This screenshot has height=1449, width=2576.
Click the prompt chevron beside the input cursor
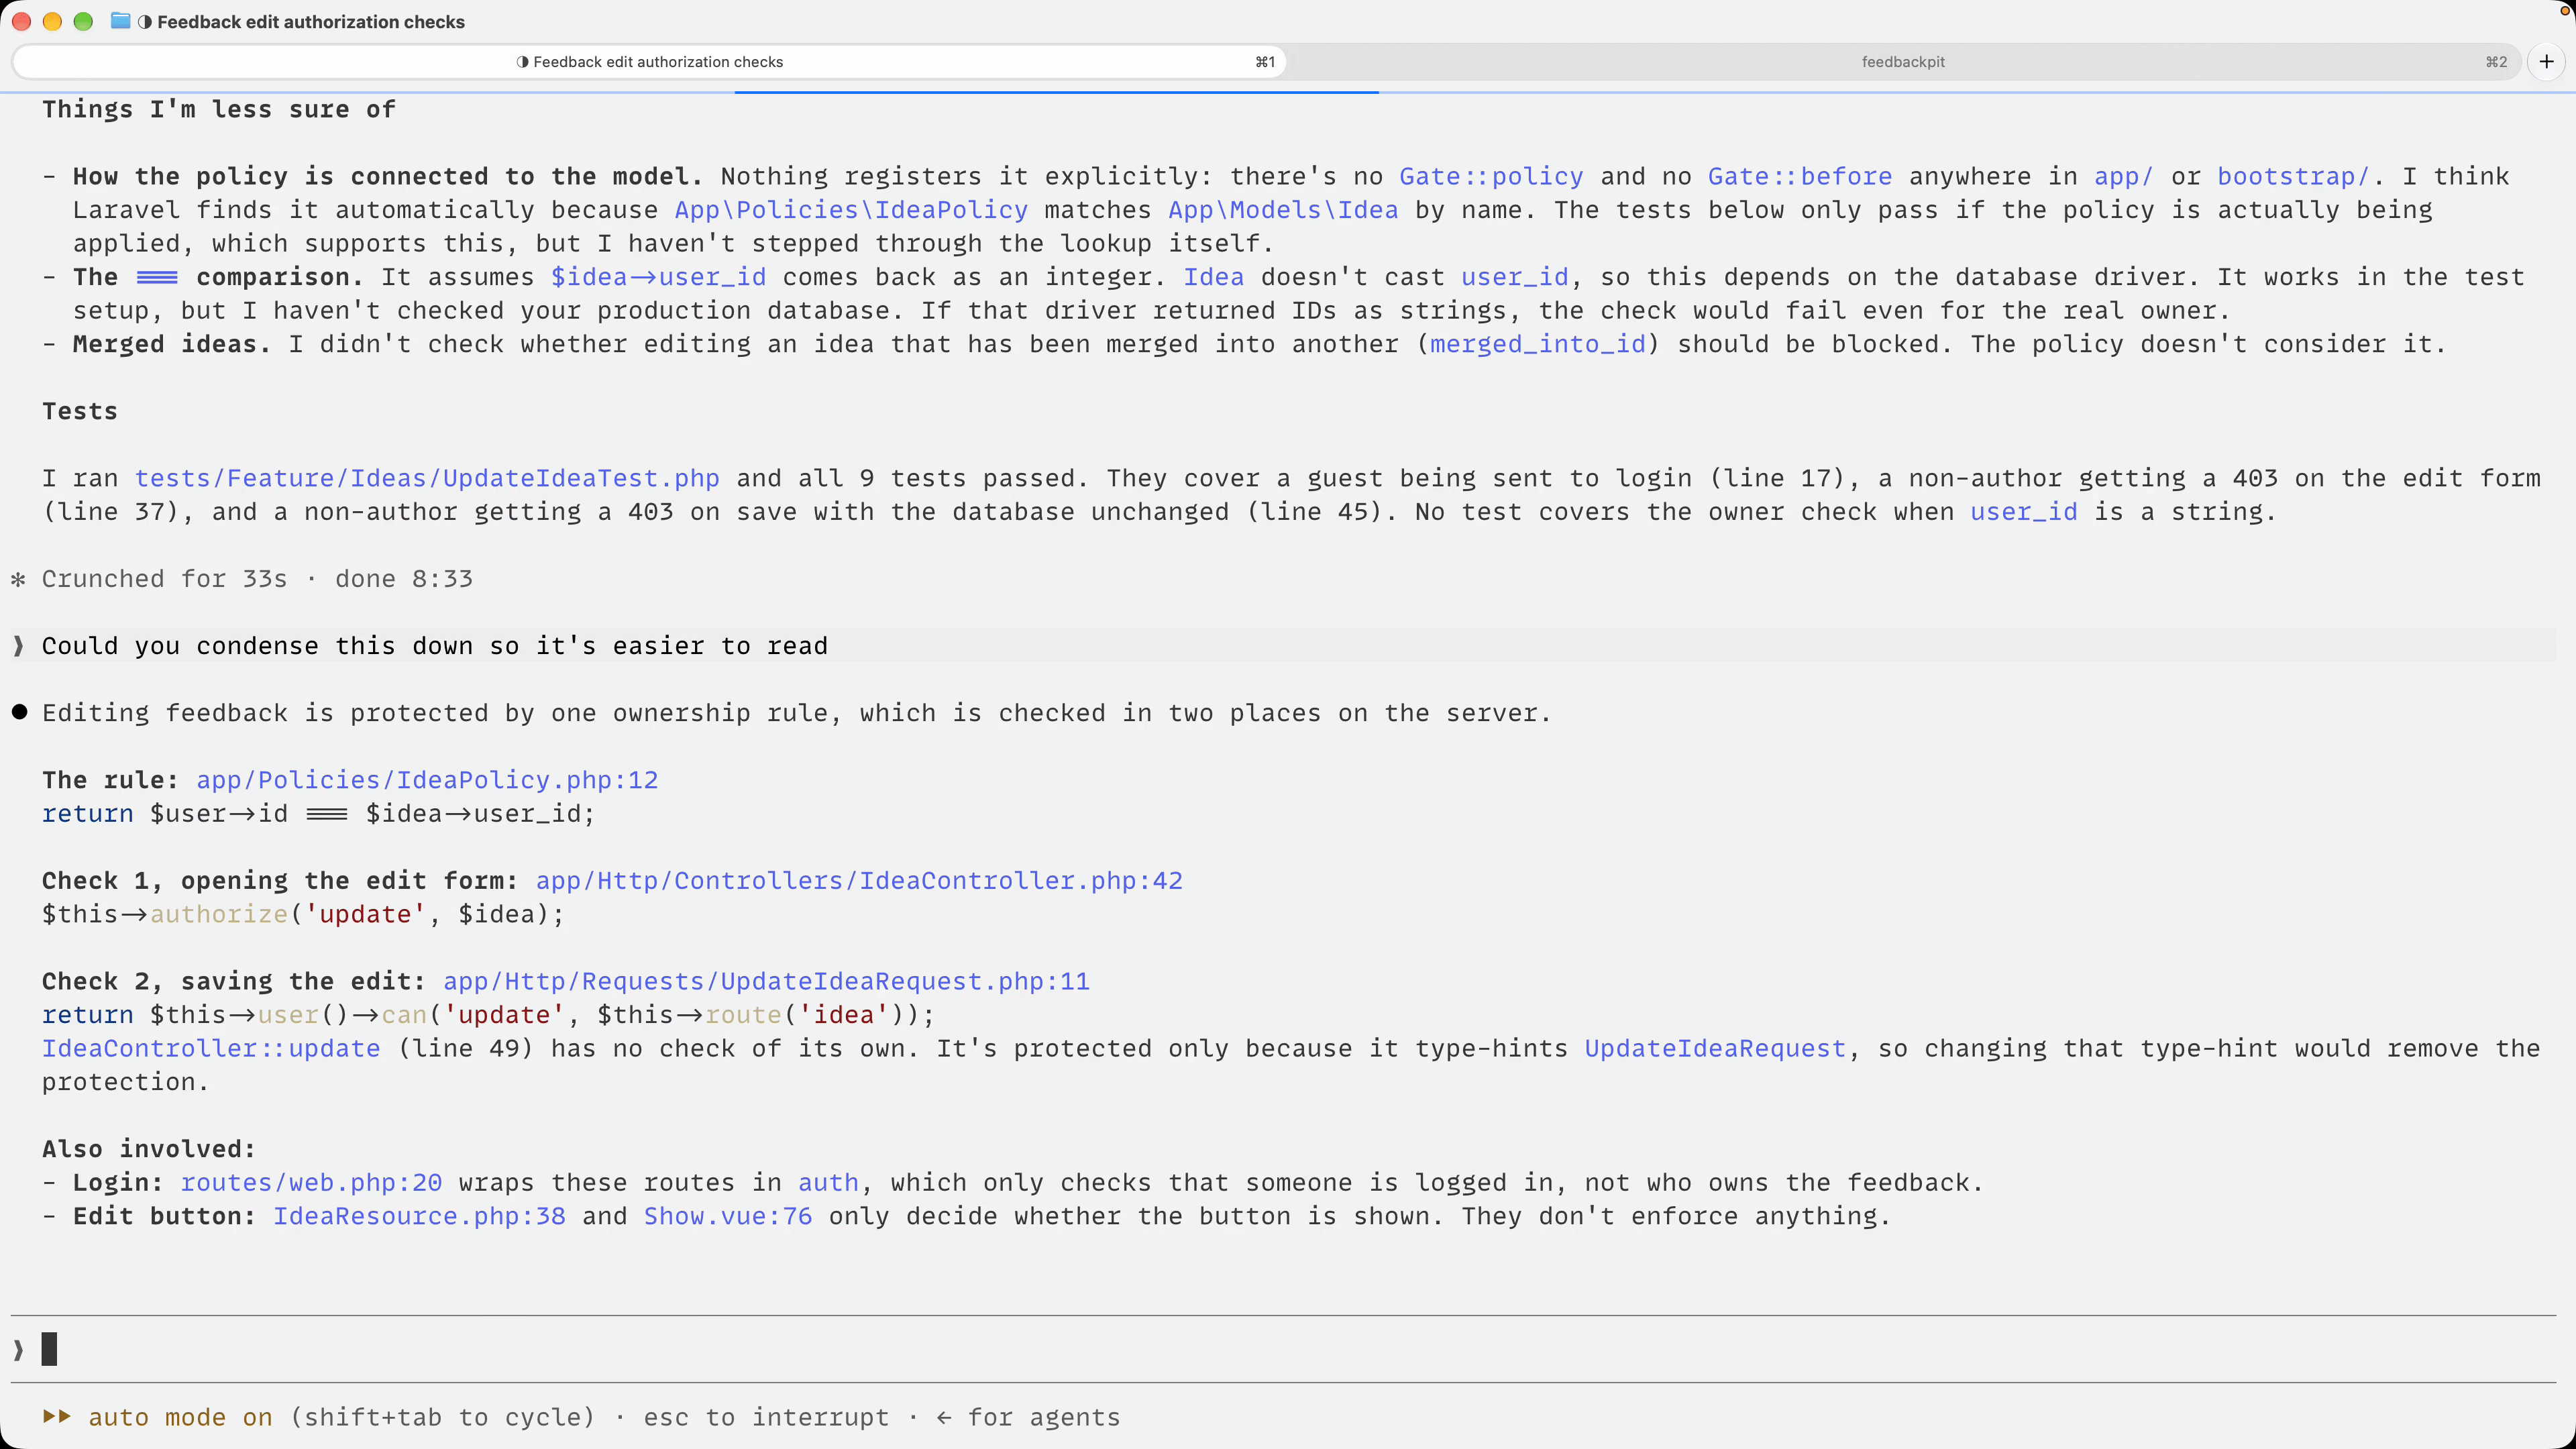pyautogui.click(x=19, y=1350)
